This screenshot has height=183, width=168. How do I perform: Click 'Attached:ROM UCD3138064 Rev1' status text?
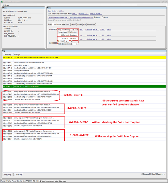click(15, 11)
